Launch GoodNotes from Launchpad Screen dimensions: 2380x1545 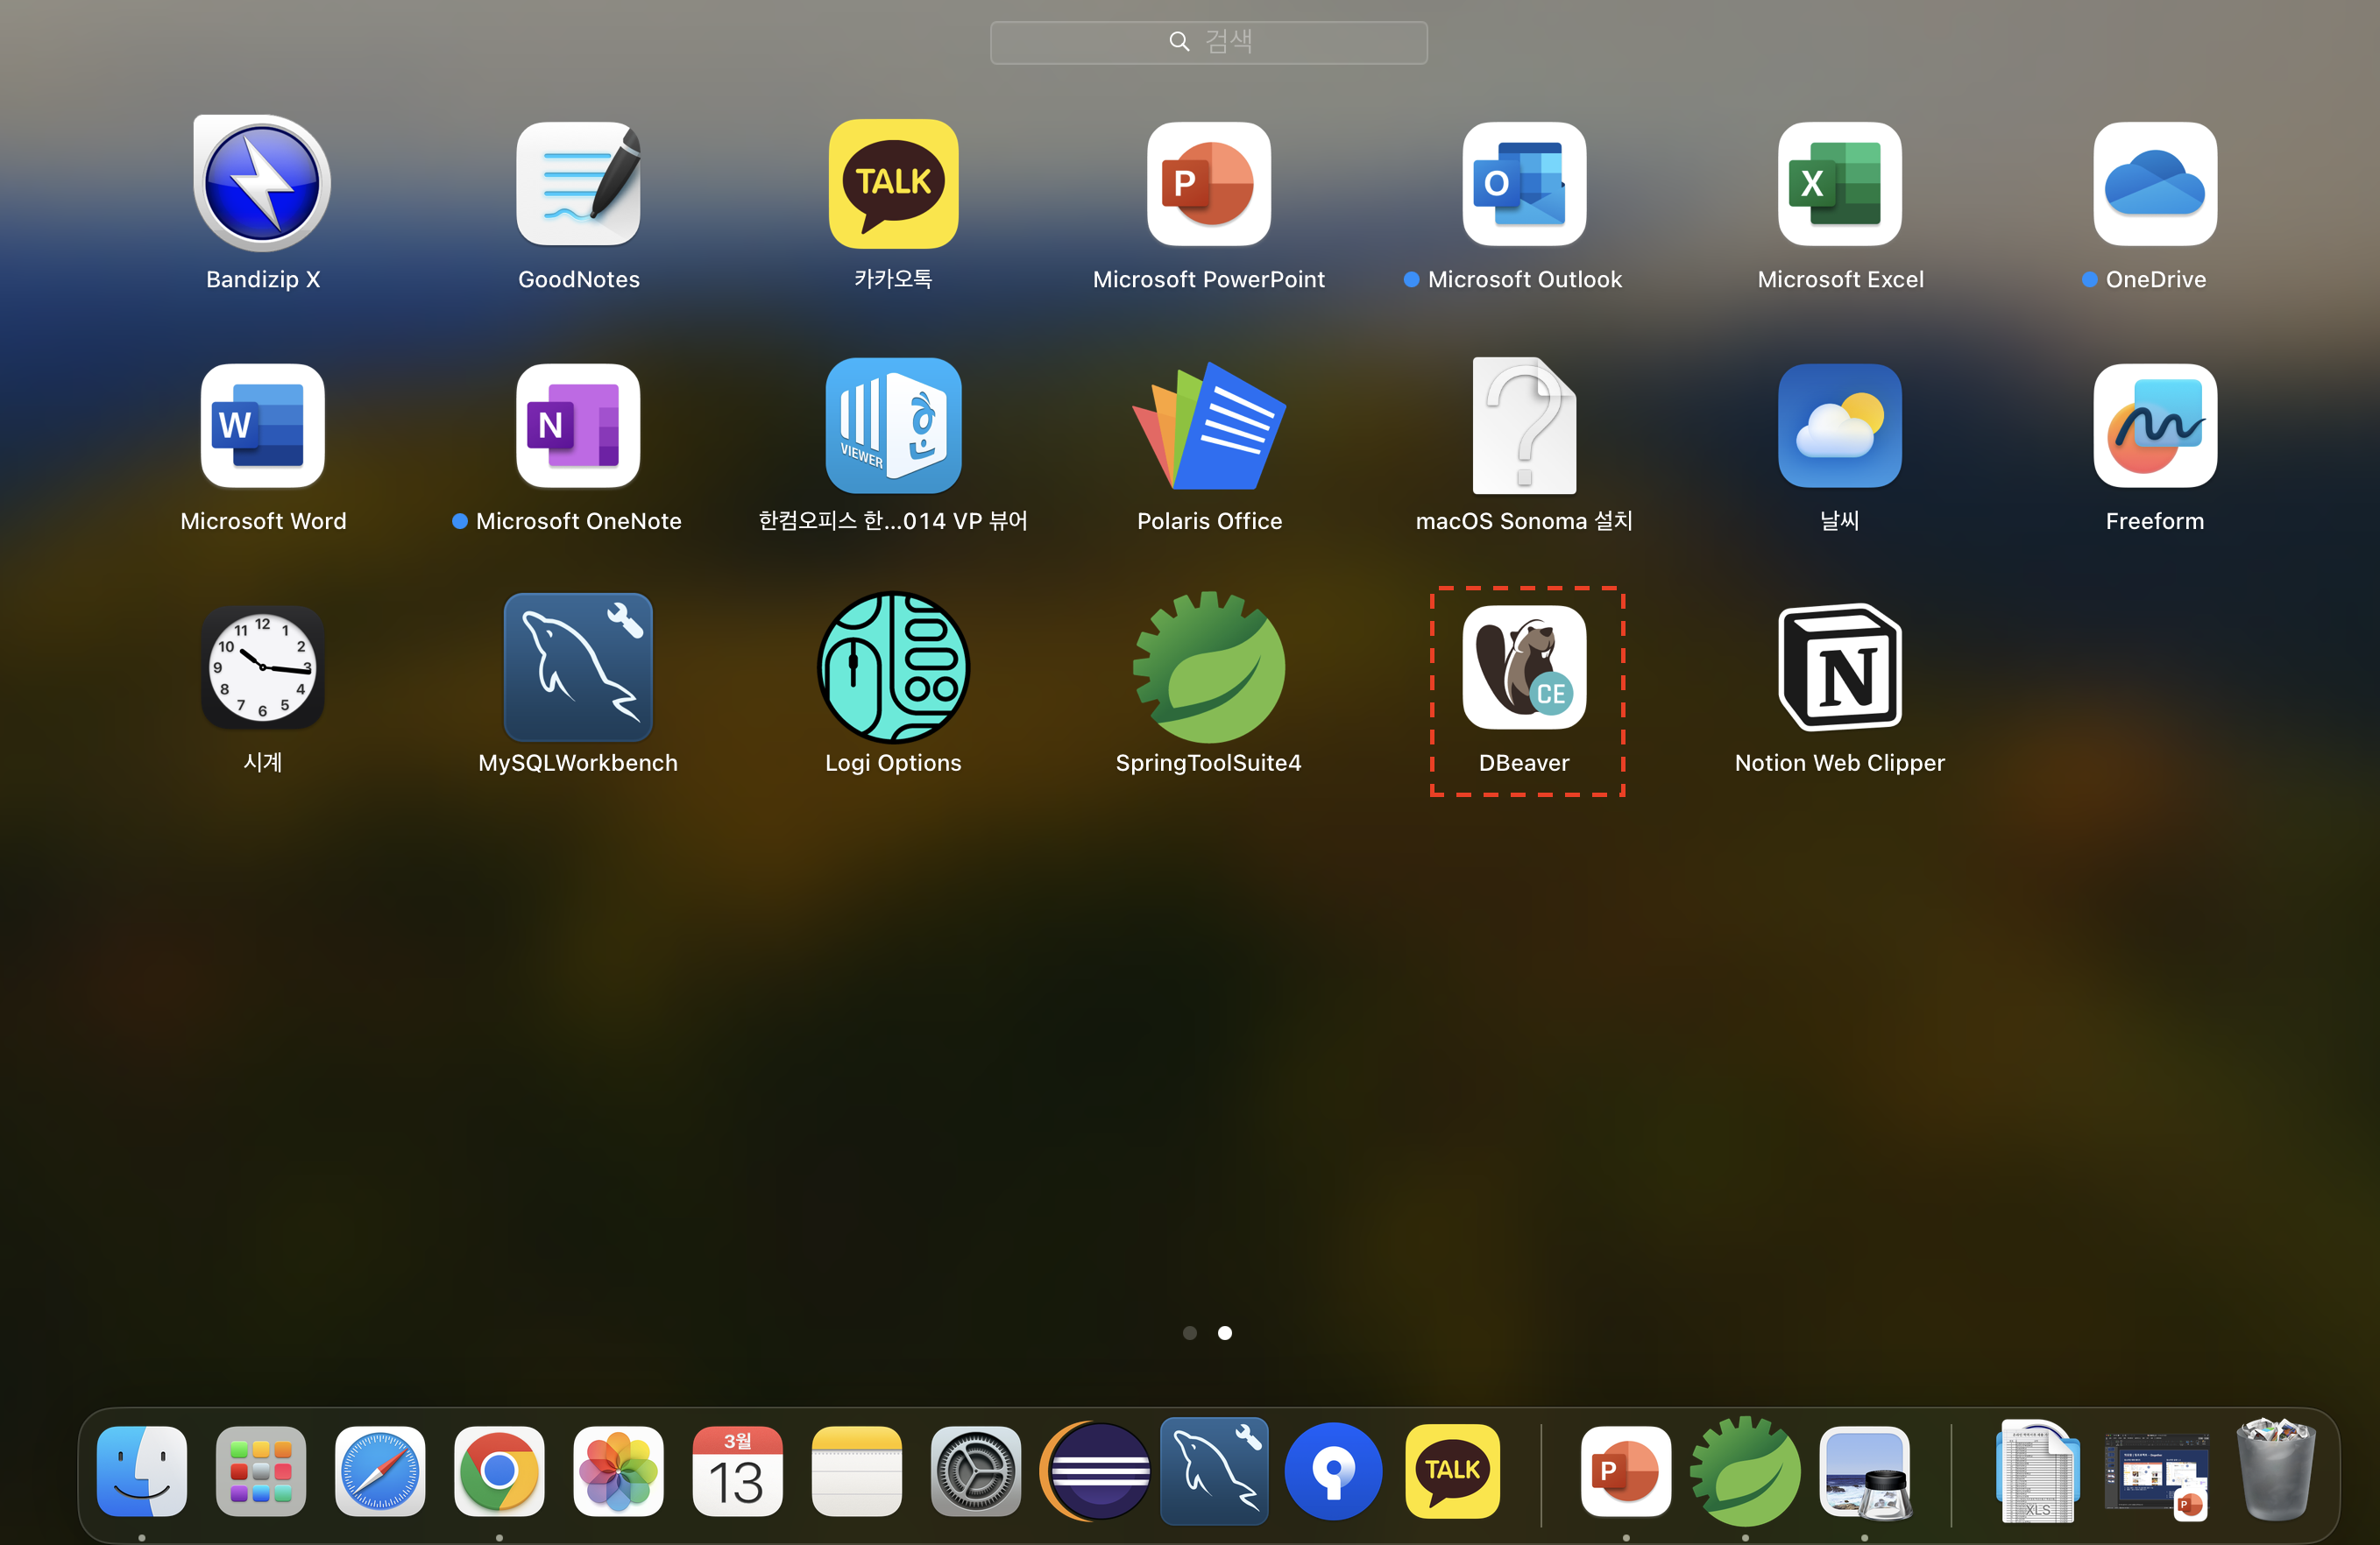tap(578, 184)
